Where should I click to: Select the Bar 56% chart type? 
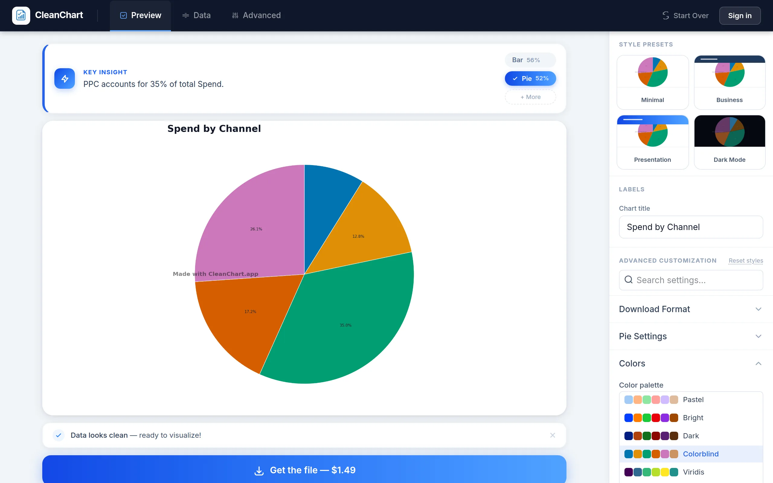530,60
